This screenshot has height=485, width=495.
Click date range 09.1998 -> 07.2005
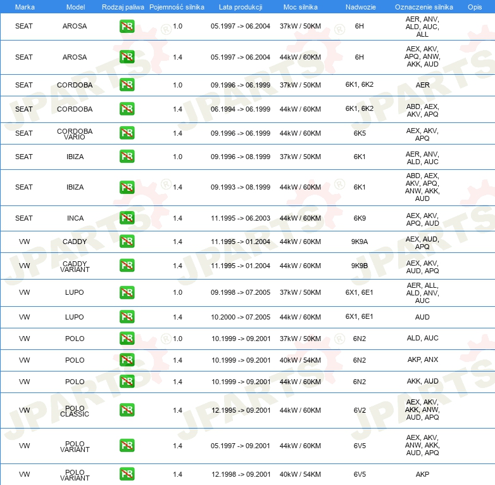pyautogui.click(x=241, y=292)
